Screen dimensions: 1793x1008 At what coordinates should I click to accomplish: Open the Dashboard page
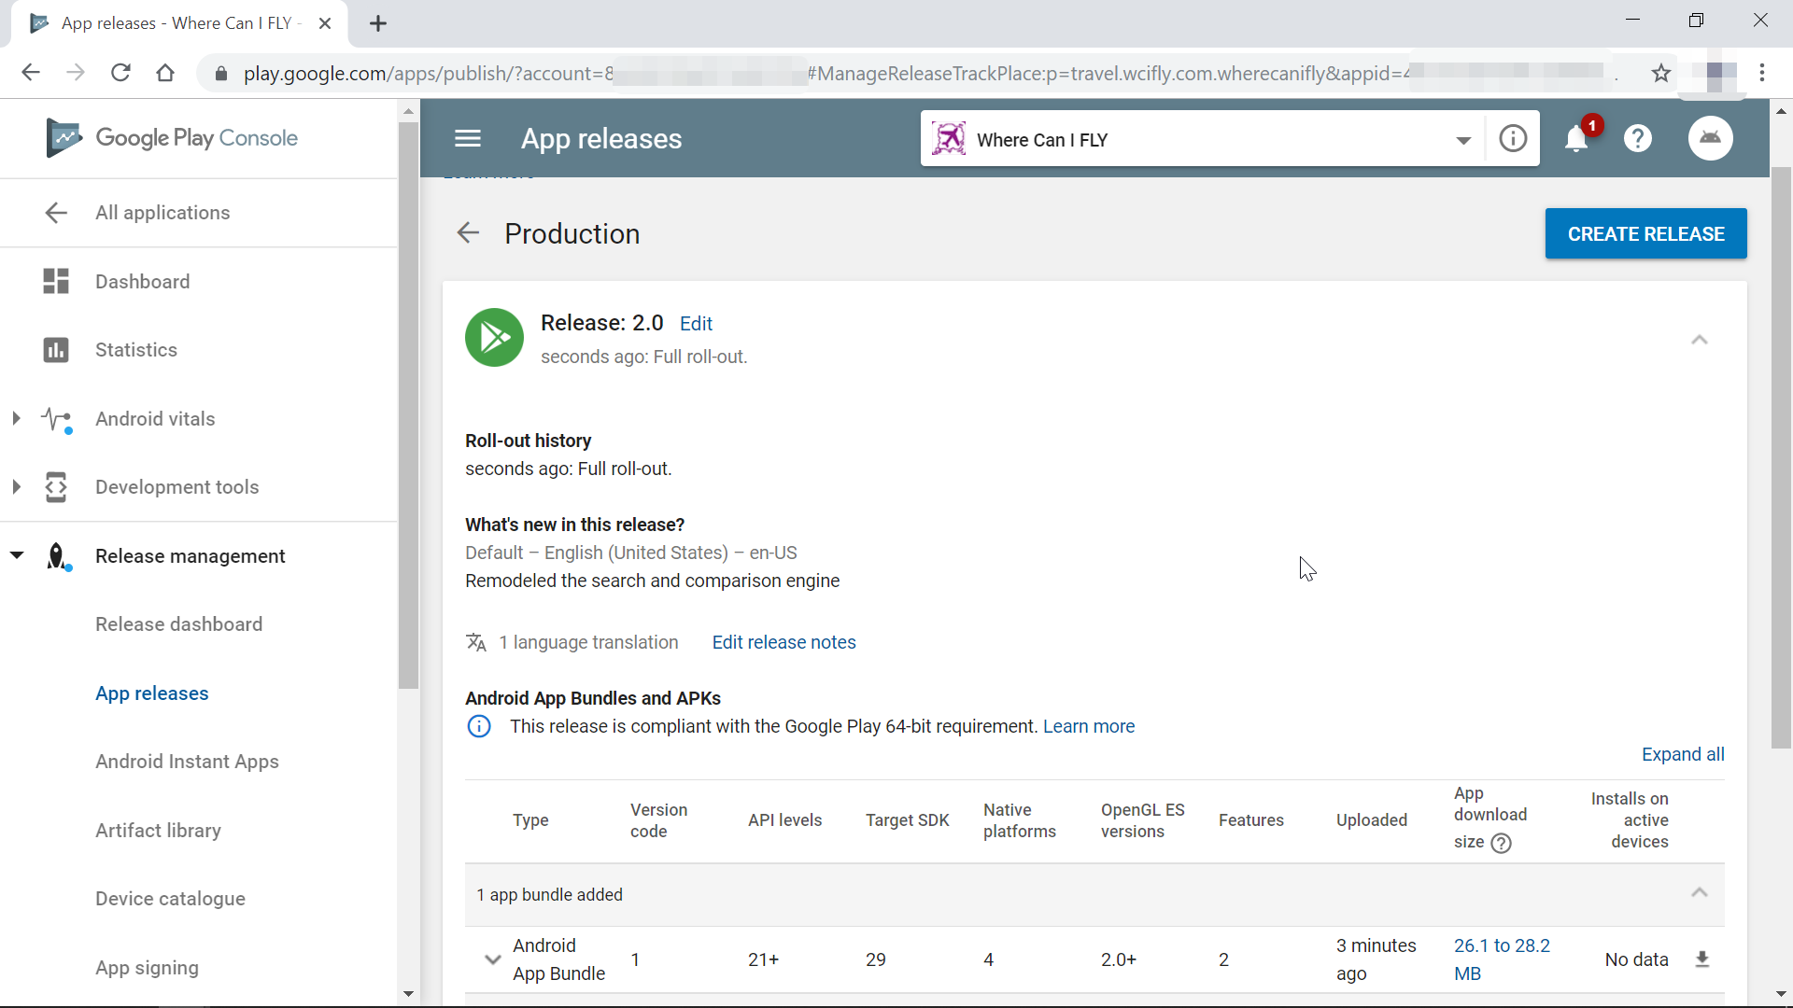pyautogui.click(x=142, y=282)
